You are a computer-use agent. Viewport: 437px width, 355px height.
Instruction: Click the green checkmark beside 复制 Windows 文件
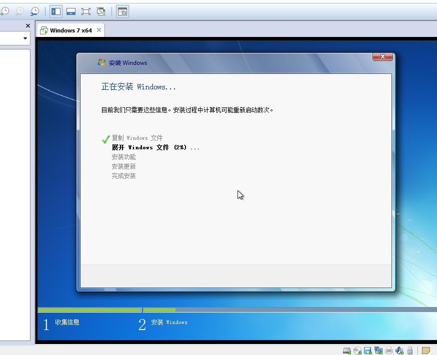(105, 139)
